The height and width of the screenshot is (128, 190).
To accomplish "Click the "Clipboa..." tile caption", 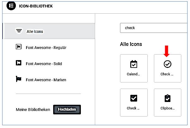I will point(167,108).
